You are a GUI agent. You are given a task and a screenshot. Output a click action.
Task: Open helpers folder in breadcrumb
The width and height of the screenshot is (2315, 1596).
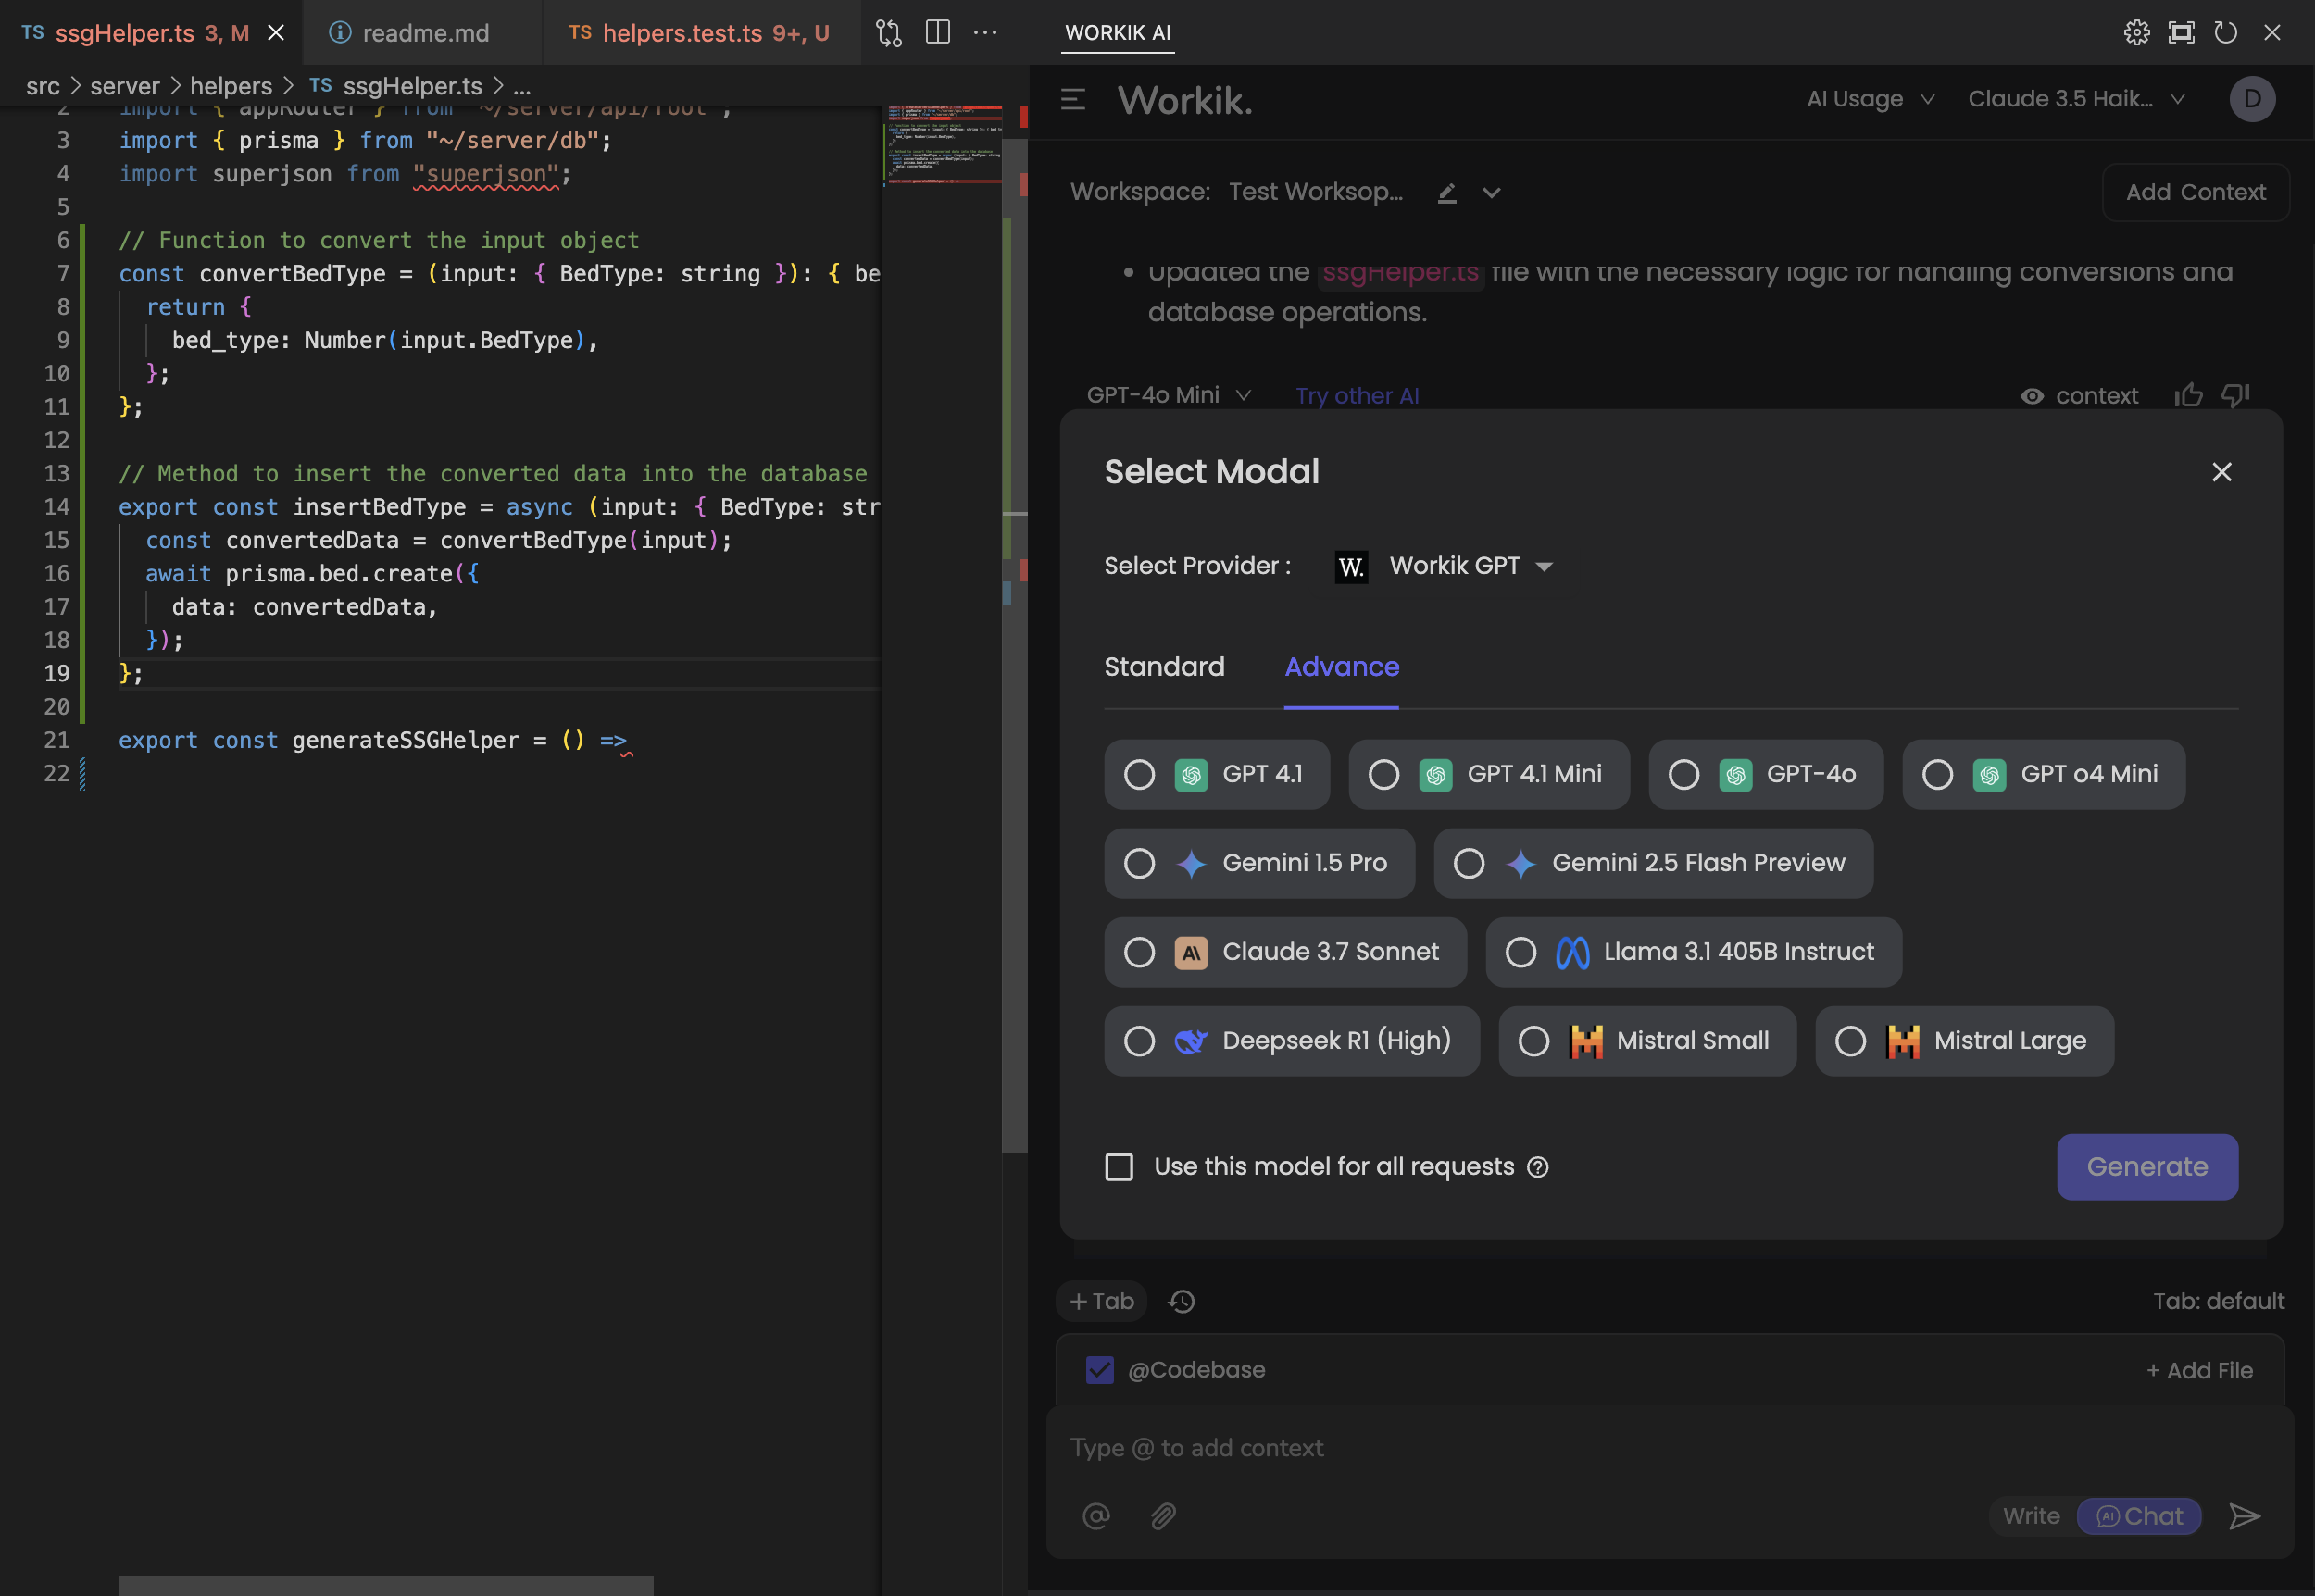[231, 87]
